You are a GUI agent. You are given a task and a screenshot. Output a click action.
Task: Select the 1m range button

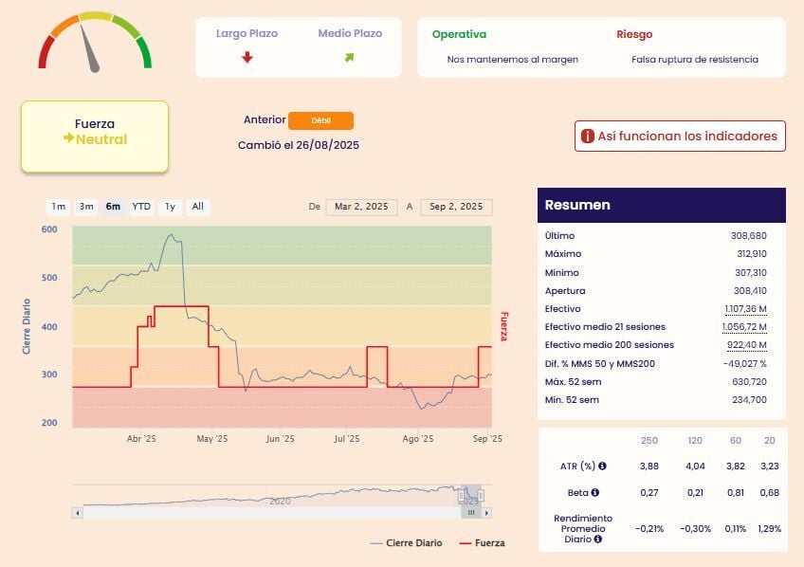58,207
